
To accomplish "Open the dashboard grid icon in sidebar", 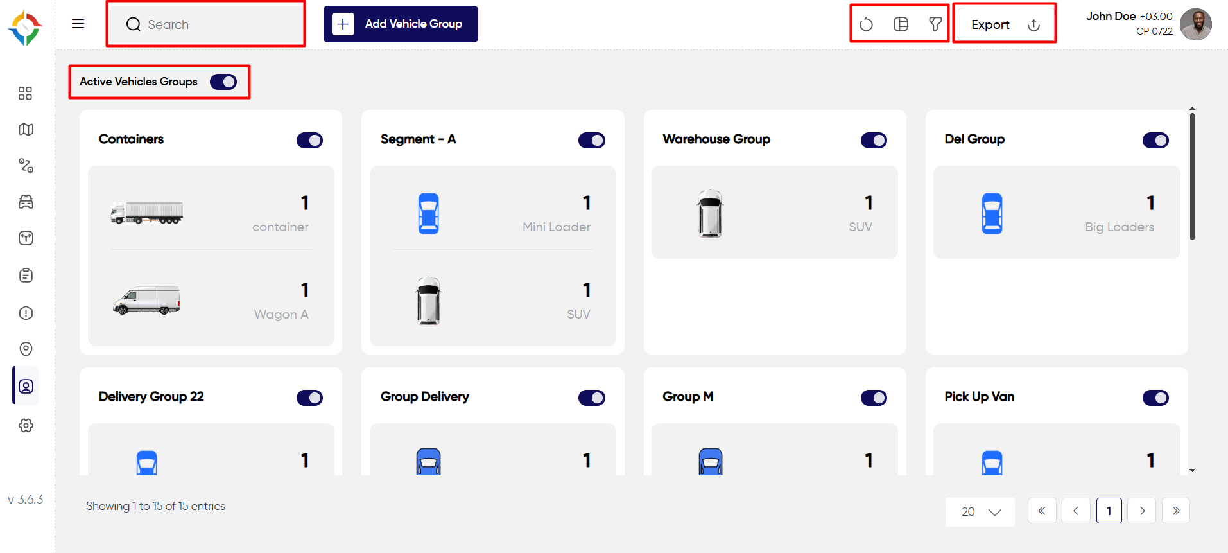I will (25, 93).
